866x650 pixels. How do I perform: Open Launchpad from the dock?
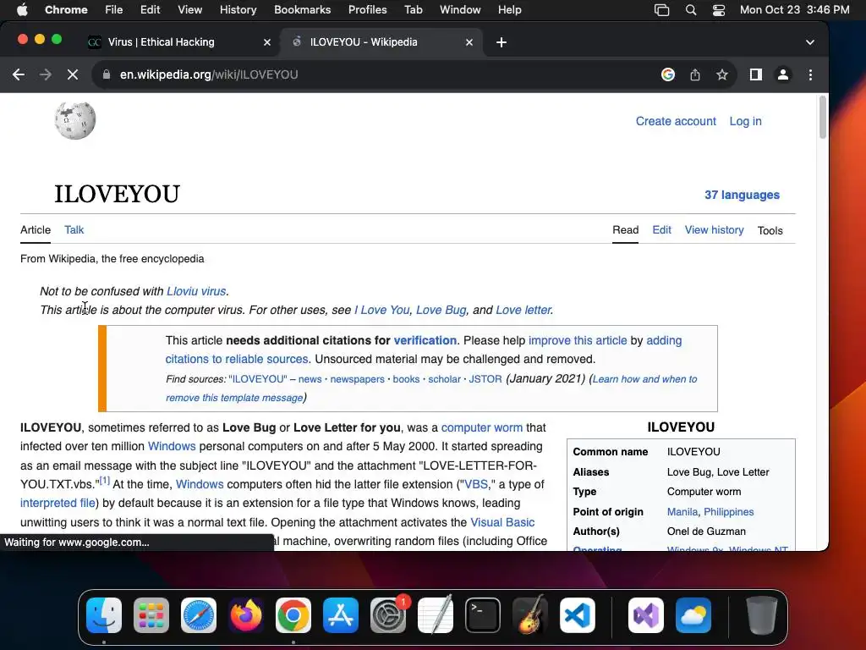[x=151, y=615]
